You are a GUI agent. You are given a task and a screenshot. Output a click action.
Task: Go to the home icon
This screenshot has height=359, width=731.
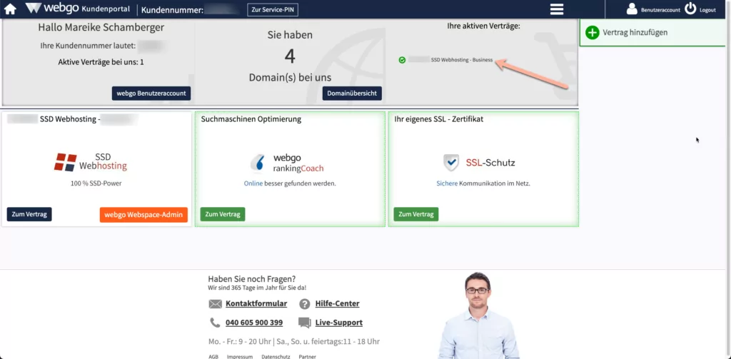click(10, 9)
